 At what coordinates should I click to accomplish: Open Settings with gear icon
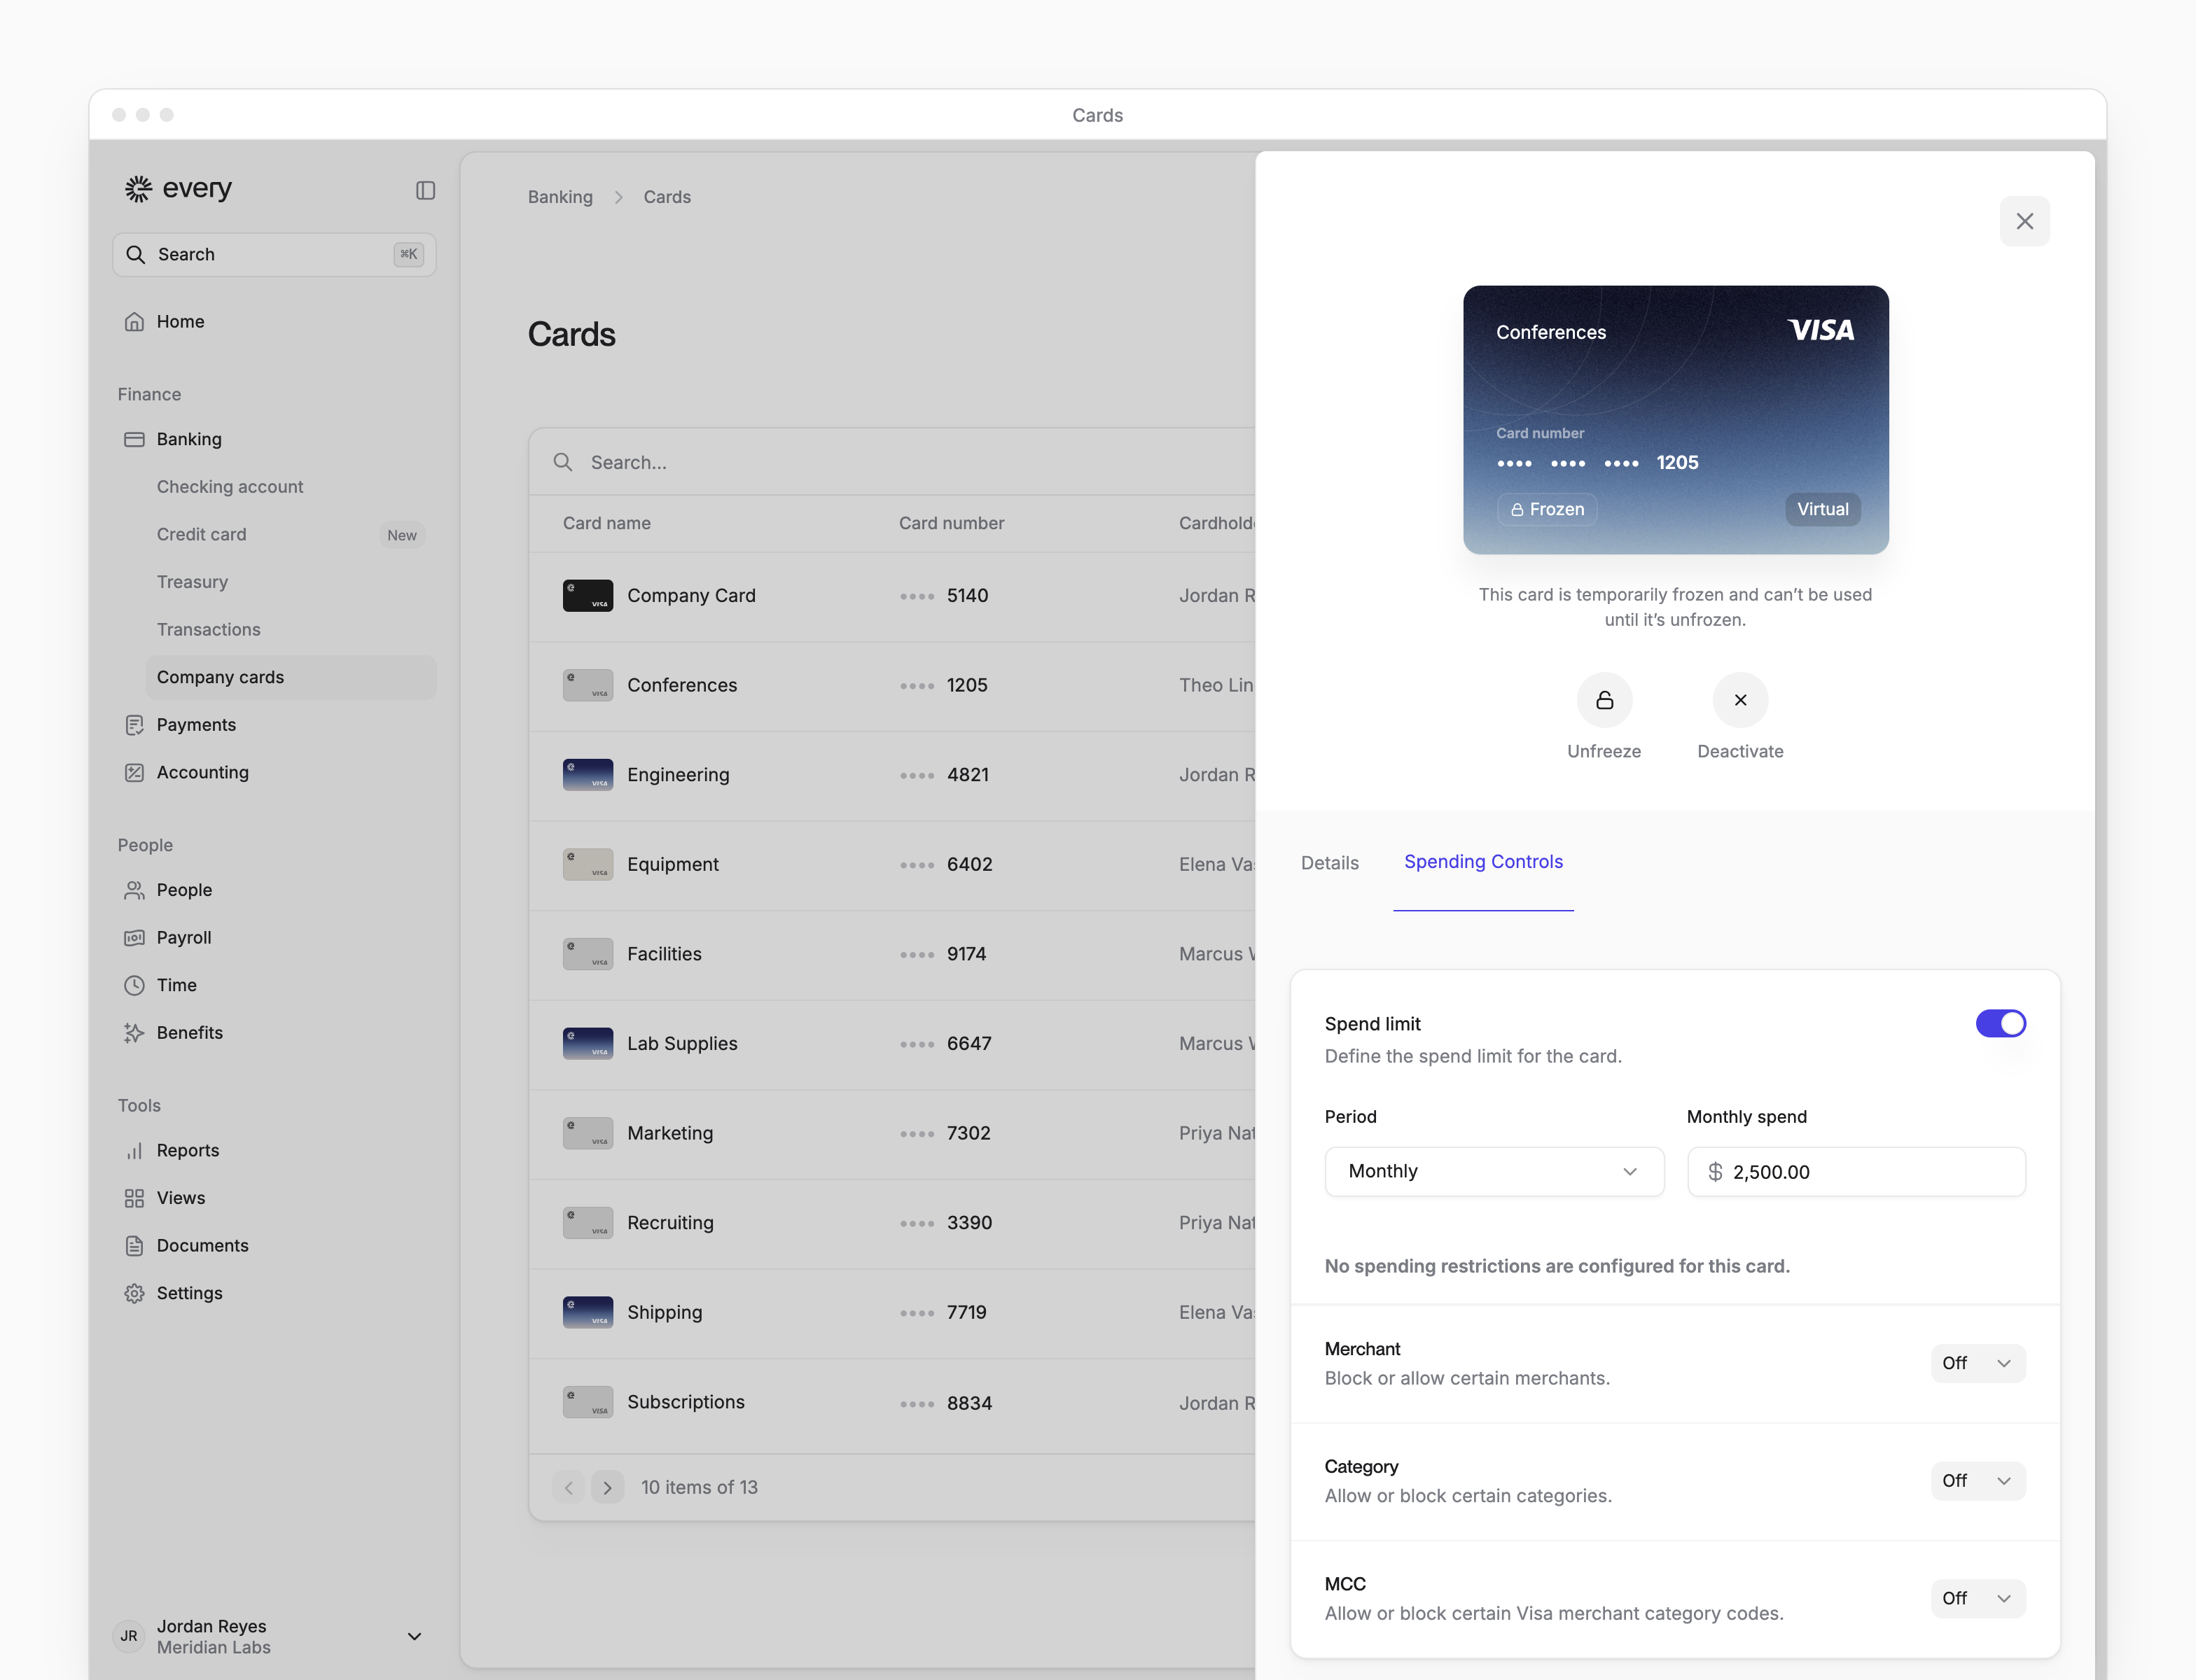tap(274, 1293)
